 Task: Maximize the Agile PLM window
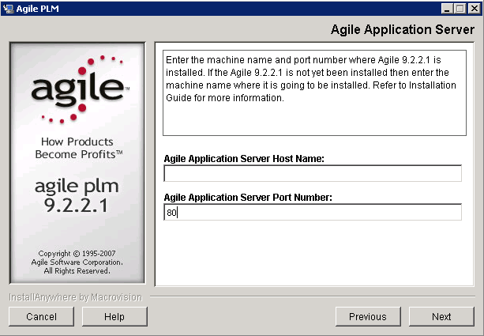(460, 9)
